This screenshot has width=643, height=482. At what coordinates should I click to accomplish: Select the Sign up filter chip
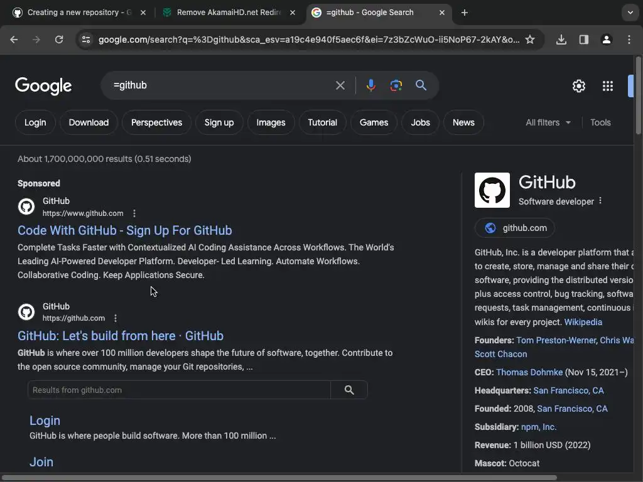219,122
